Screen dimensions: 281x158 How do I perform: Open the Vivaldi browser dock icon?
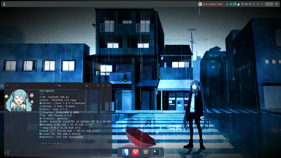(136, 152)
